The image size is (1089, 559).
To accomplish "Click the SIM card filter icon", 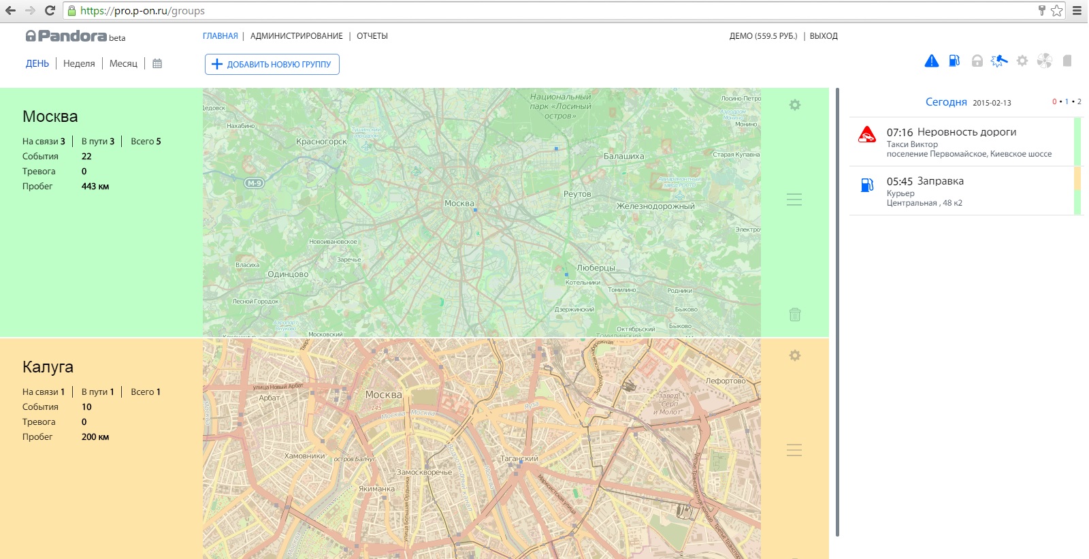I will click(1067, 61).
